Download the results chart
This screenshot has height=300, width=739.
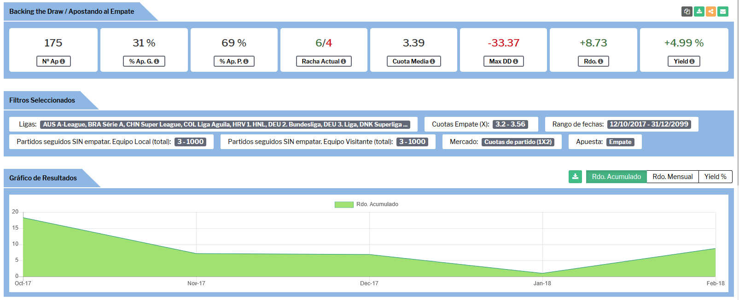[x=575, y=177]
